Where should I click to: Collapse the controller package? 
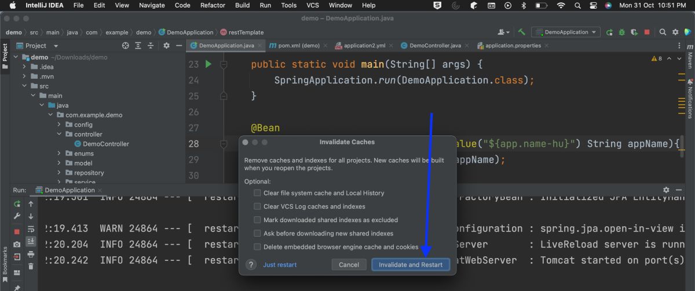[x=59, y=134]
